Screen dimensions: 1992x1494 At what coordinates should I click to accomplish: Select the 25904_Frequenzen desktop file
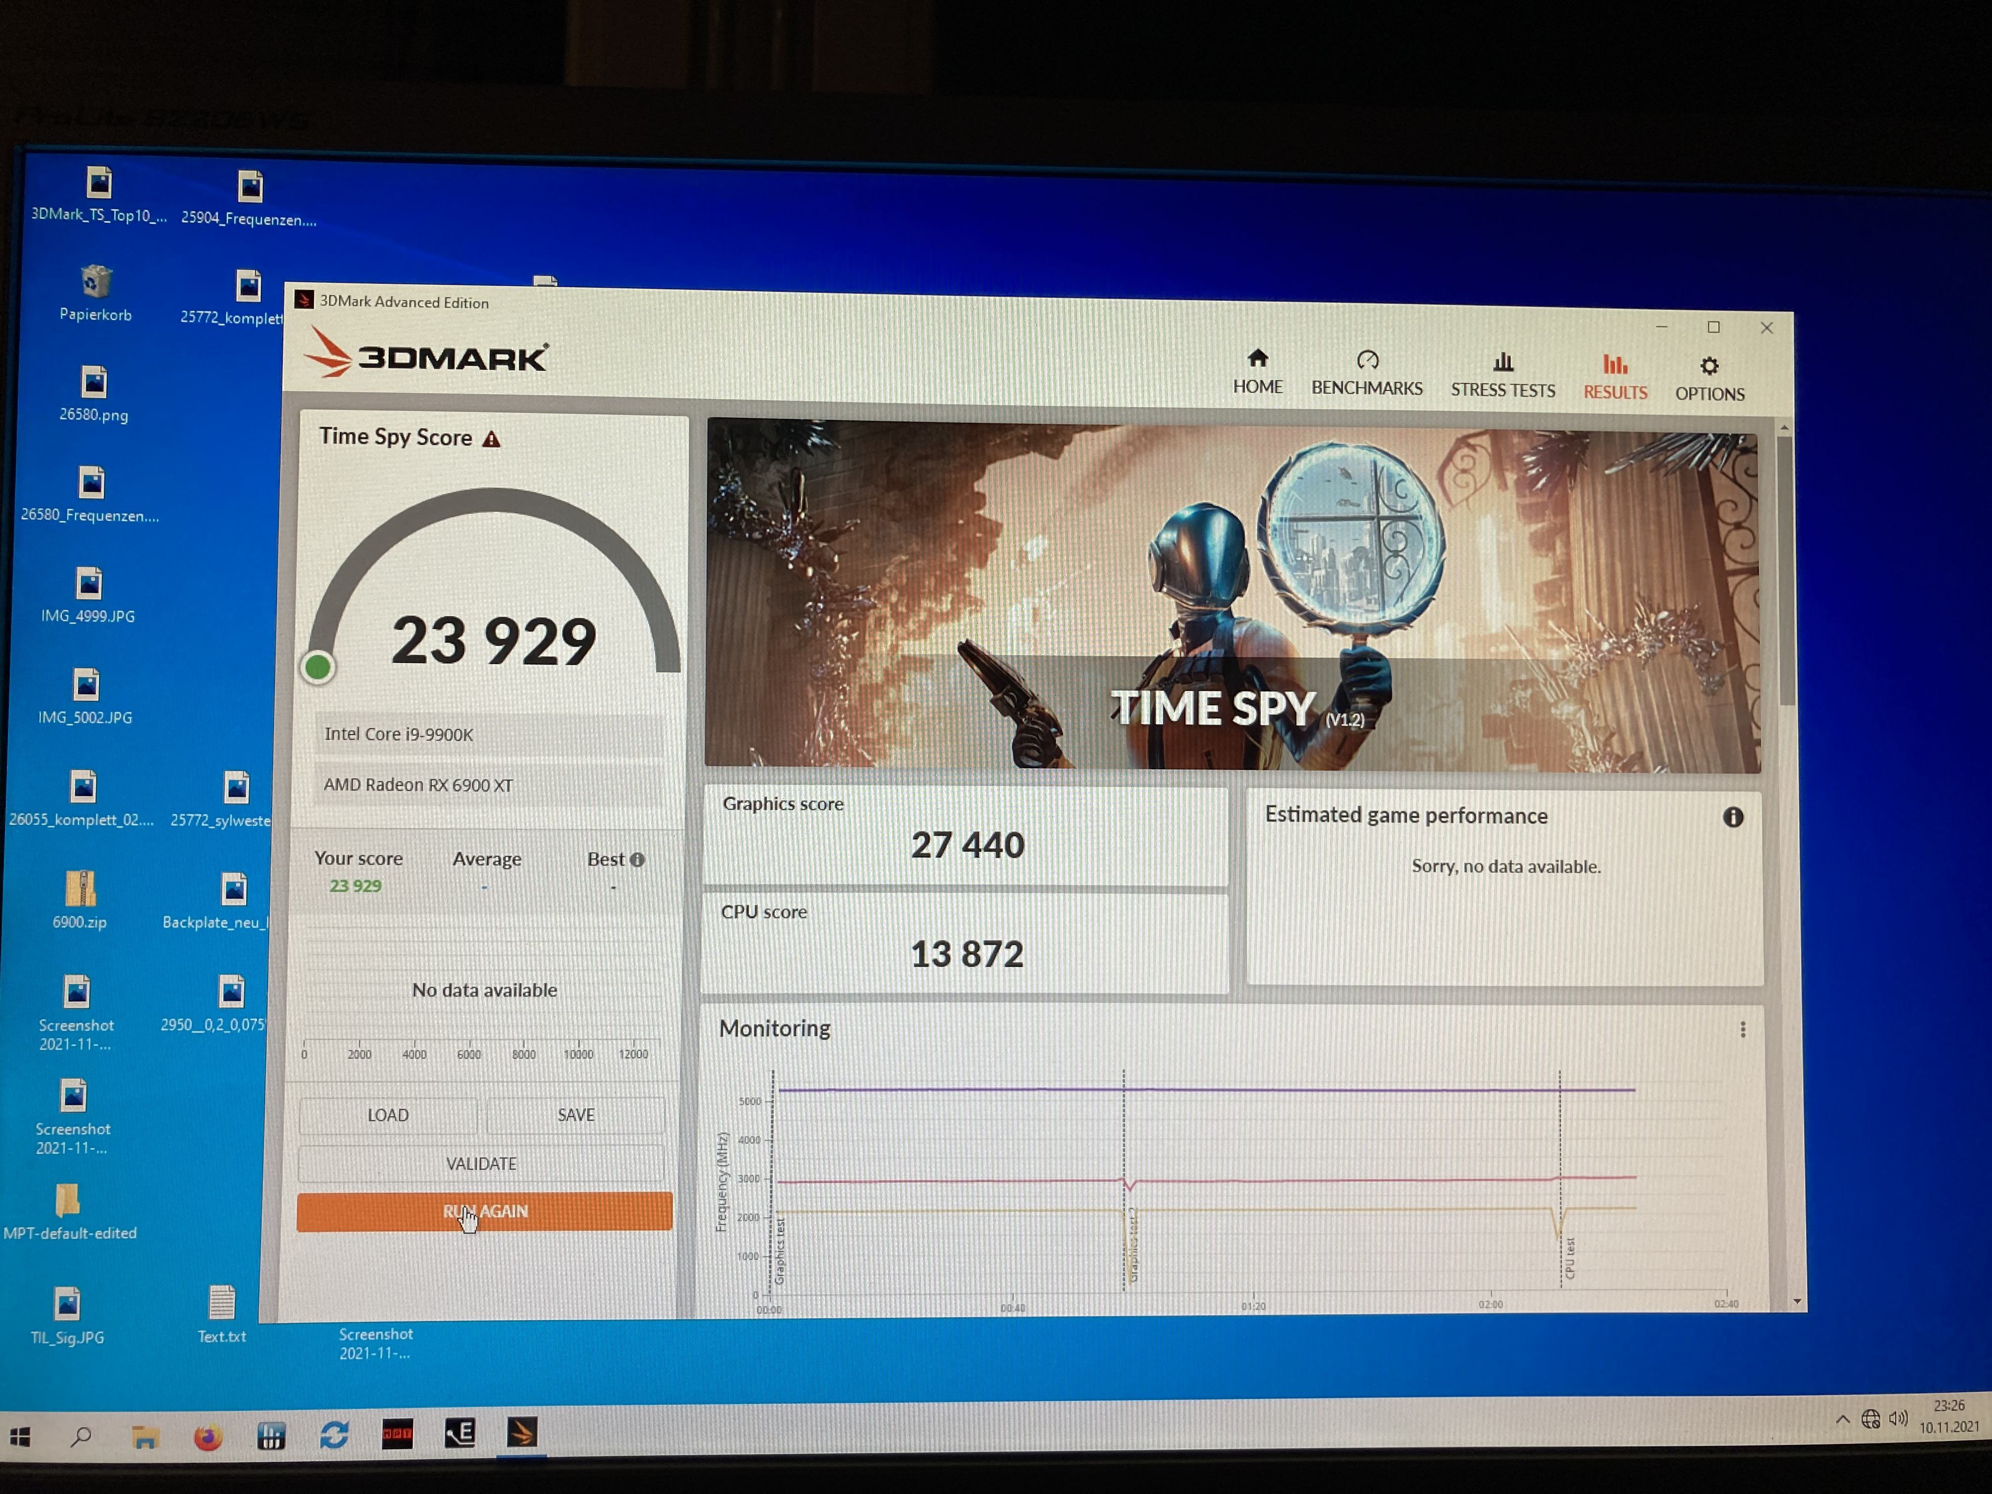click(x=249, y=199)
